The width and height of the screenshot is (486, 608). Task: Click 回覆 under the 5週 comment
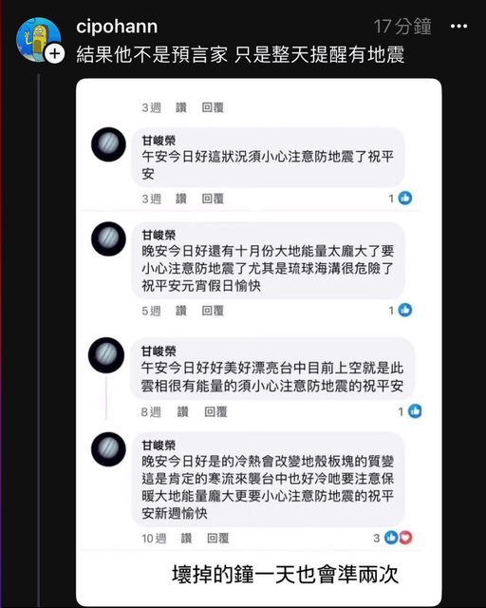[x=213, y=311]
